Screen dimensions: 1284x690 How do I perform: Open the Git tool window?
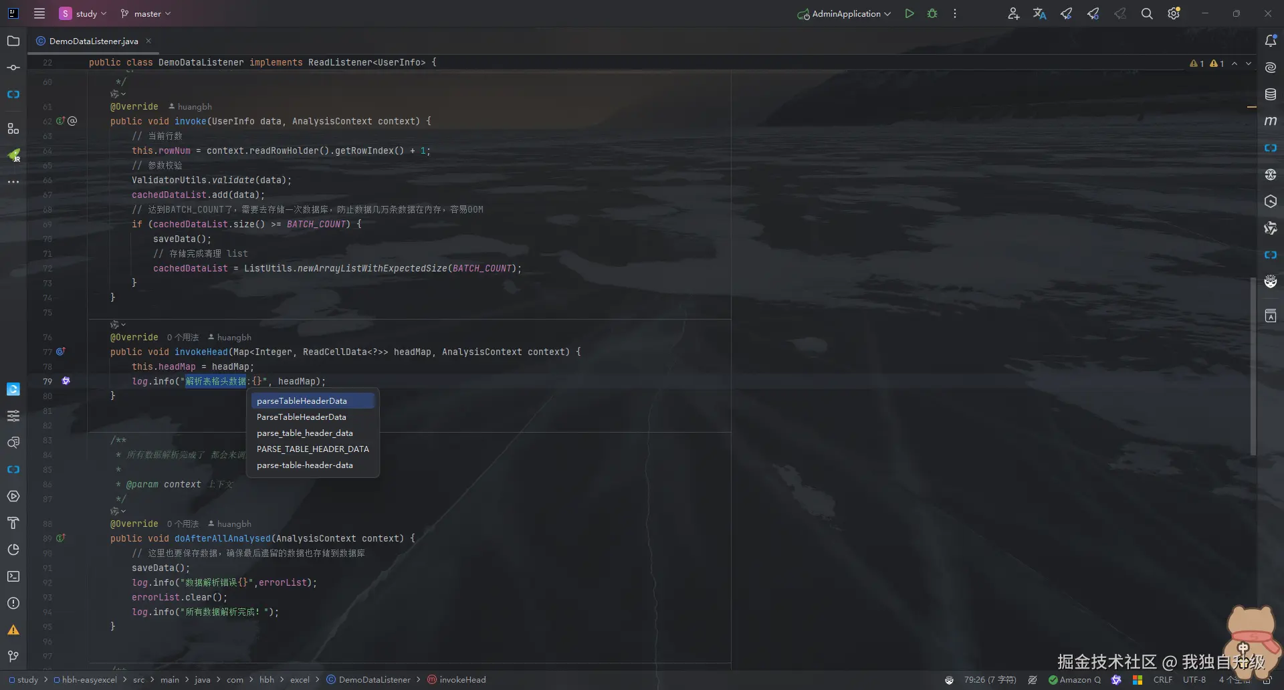click(13, 657)
